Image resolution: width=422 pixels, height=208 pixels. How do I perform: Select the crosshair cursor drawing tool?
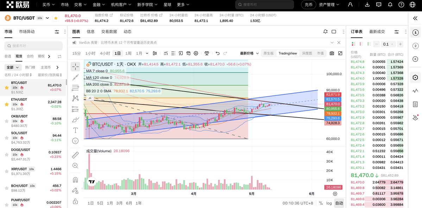coord(75,67)
